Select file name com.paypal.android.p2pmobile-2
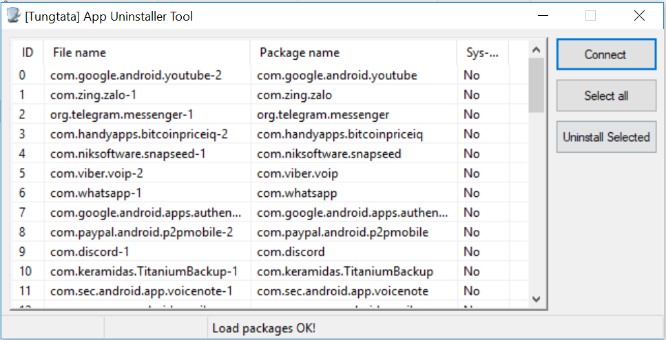The width and height of the screenshot is (666, 340). coord(141,232)
